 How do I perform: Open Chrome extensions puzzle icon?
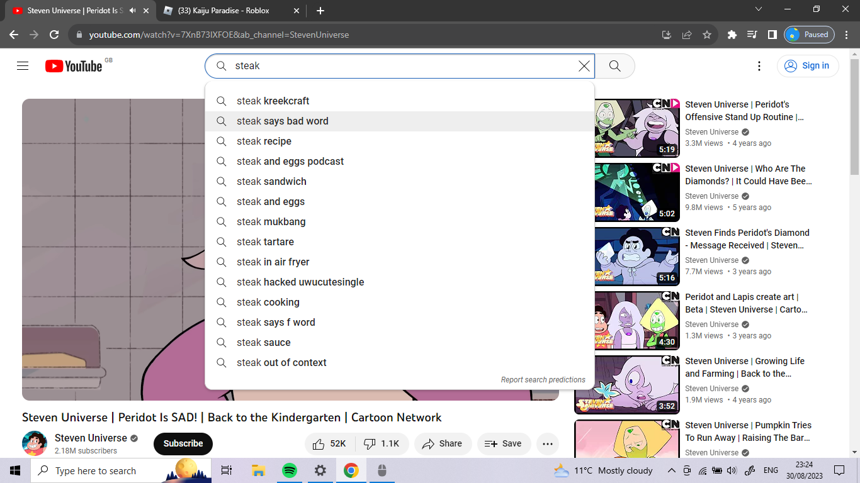coord(732,35)
